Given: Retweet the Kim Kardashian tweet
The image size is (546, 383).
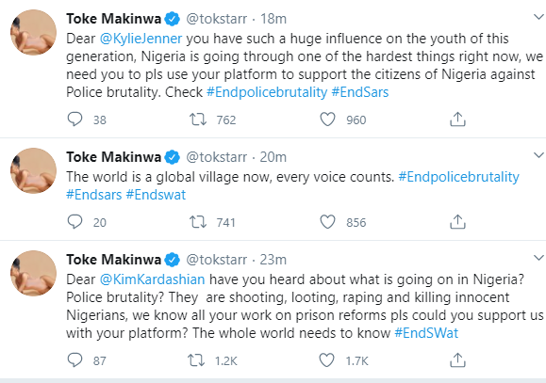Looking at the screenshot, I should click(196, 360).
